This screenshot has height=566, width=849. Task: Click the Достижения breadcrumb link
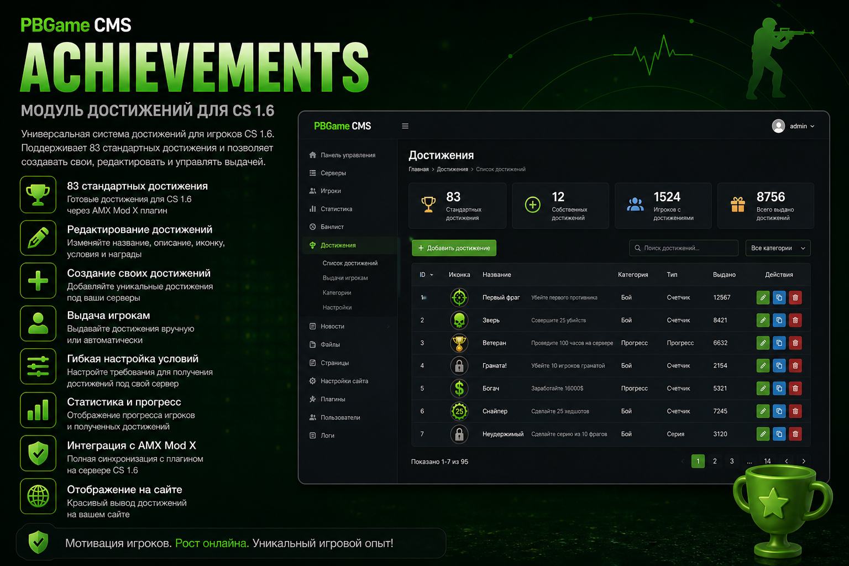452,169
